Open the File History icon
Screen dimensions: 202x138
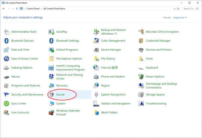(x=96, y=59)
